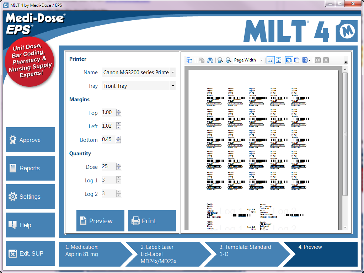Click the preview vertical scrollbar thumb
Viewport: 364px width, 273px height.
[x=345, y=134]
